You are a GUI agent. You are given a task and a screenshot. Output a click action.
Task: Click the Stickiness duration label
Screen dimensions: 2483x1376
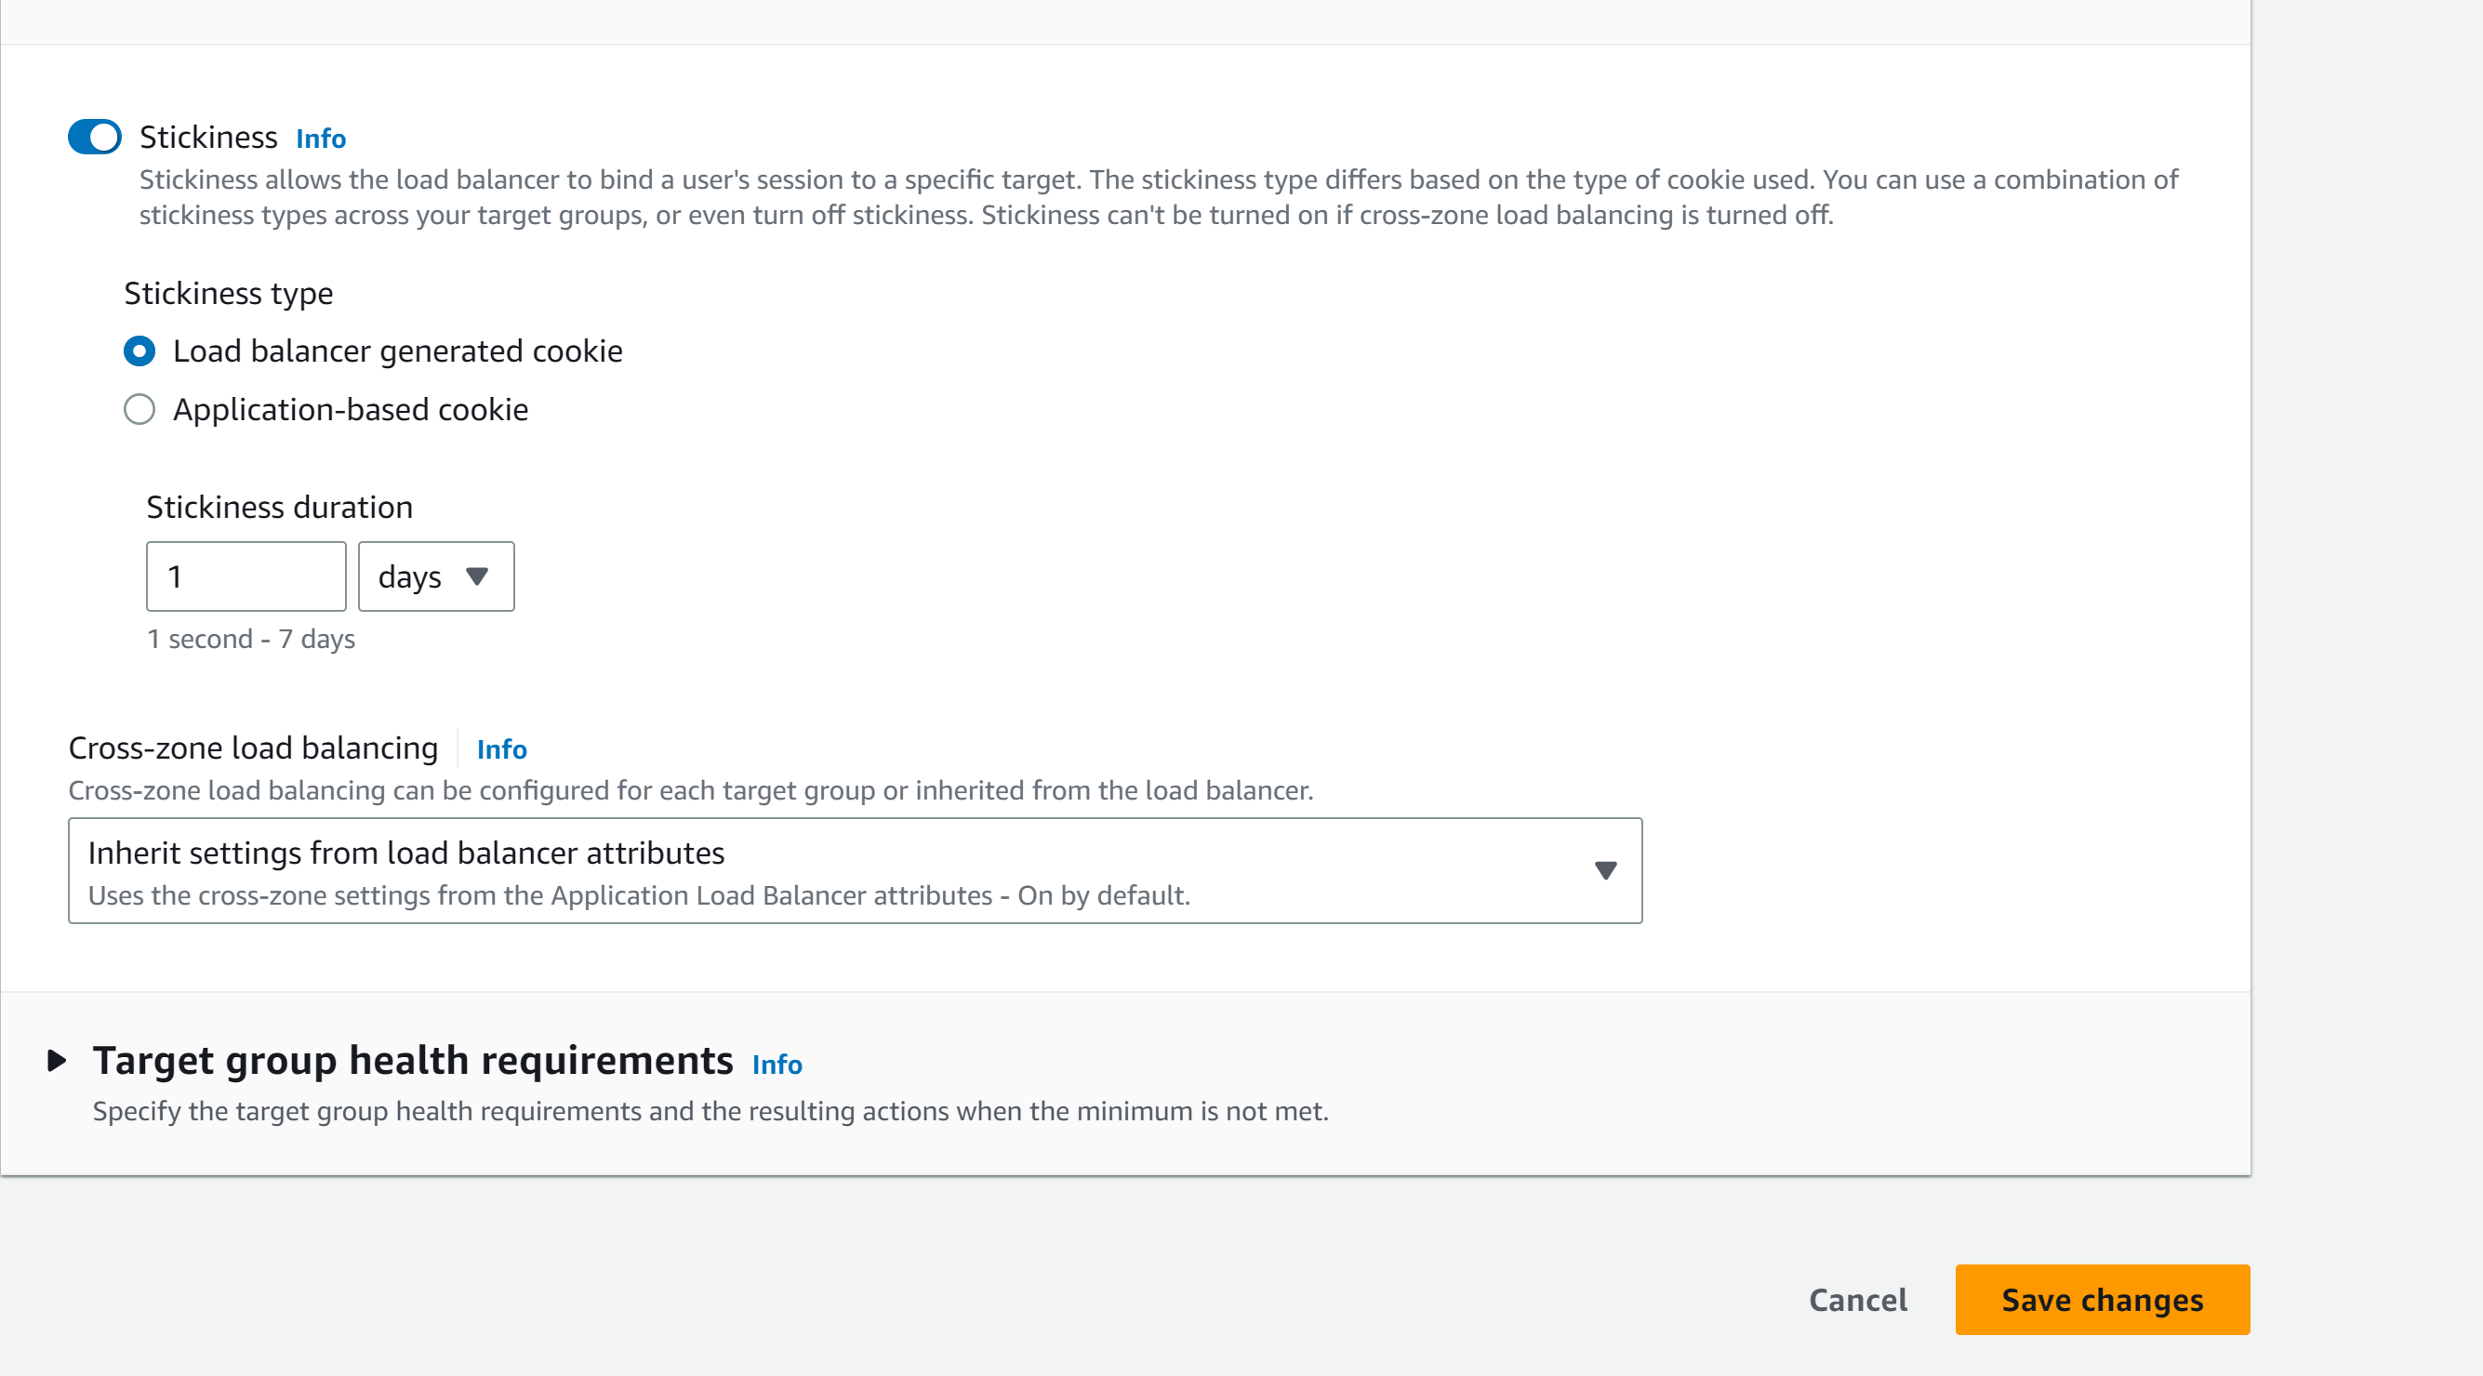280,507
